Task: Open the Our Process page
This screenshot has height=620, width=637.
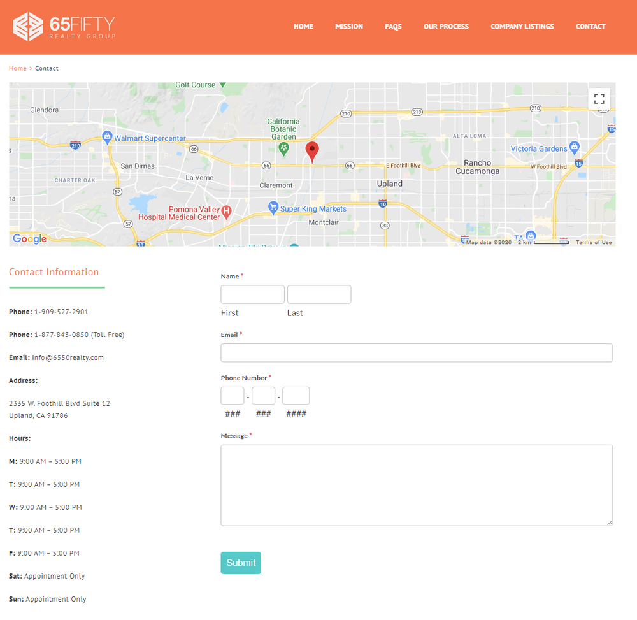Action: point(446,27)
